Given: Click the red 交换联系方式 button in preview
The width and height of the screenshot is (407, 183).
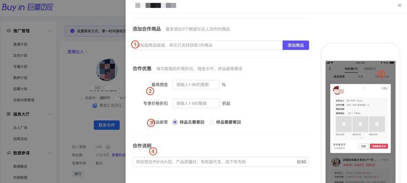Looking at the screenshot, I should pos(379,146).
